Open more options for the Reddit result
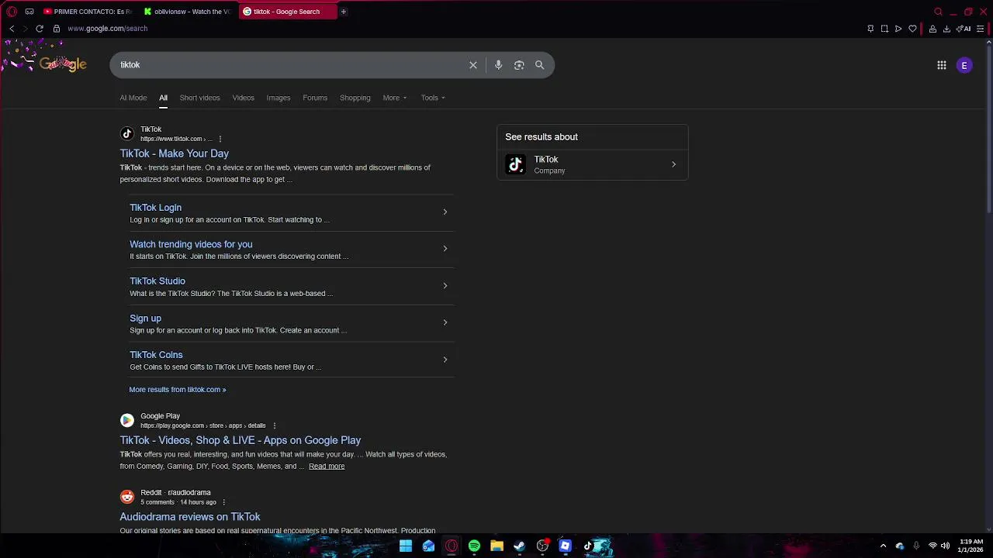 coord(223,502)
